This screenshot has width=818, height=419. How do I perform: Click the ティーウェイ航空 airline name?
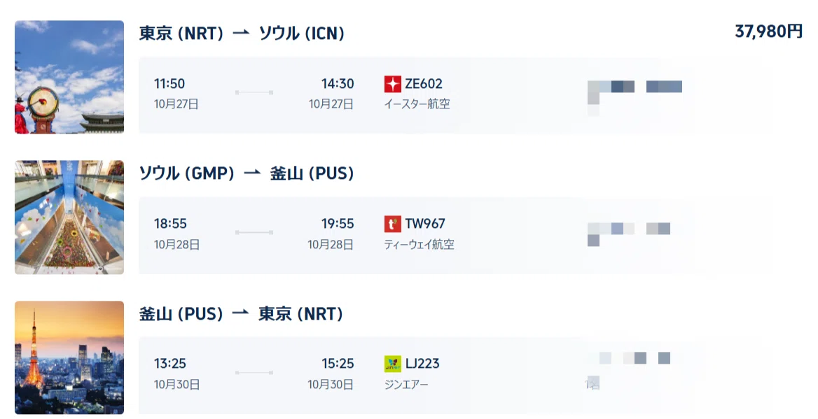point(419,244)
